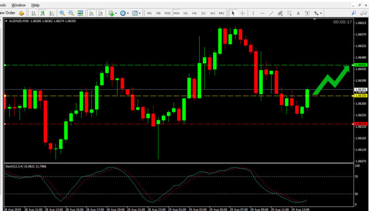Screen dimensions: 369x211
Task: Restore down the inner chart window
Action: (360, 5)
